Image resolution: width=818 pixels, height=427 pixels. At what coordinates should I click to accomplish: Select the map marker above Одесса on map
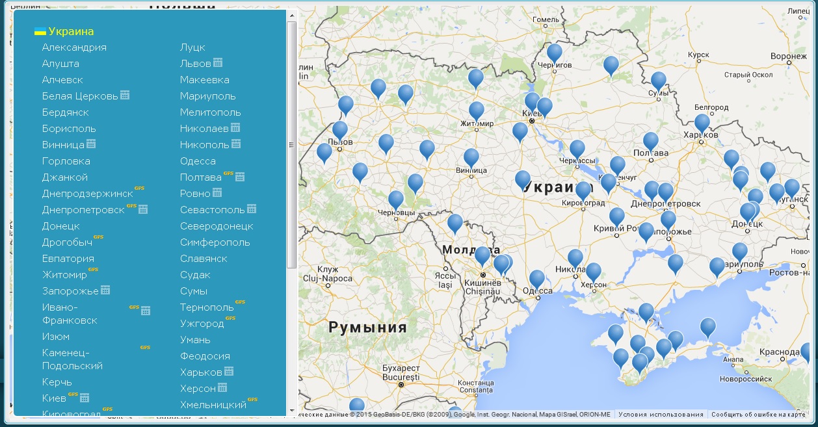click(x=536, y=279)
